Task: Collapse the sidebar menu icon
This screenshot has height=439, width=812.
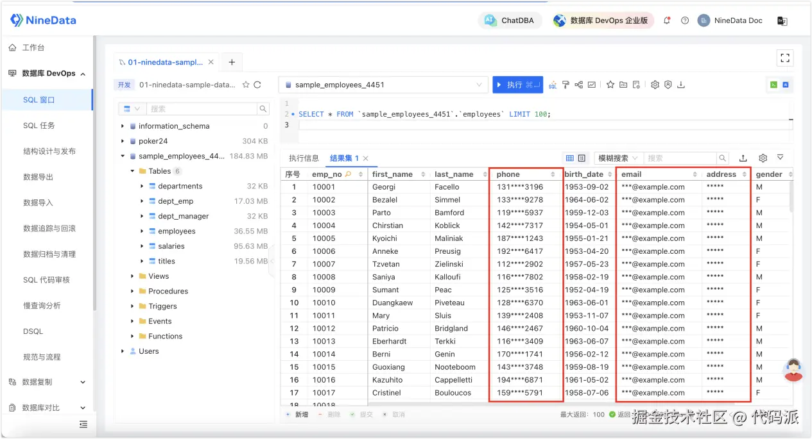Action: pyautogui.click(x=83, y=424)
